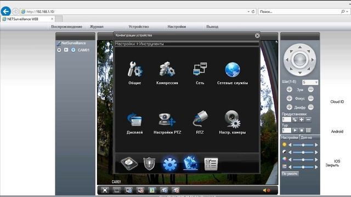Select the blue gear settings category
Screen dimensions: 351x197
[169, 164]
